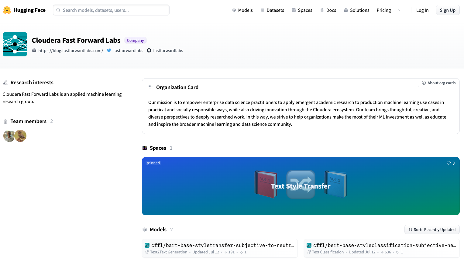Click the heart icon on the bert model card
The image size is (464, 261).
point(398,252)
